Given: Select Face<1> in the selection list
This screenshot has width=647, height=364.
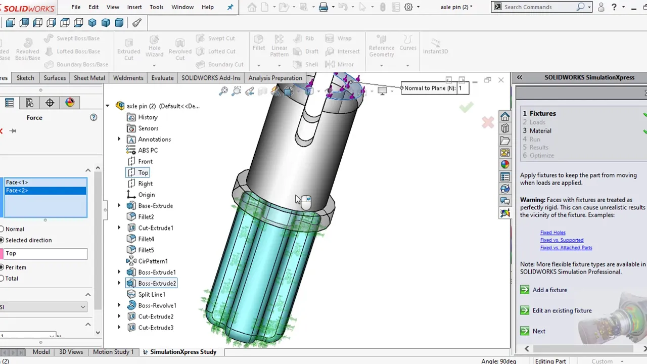Looking at the screenshot, I should pyautogui.click(x=45, y=182).
